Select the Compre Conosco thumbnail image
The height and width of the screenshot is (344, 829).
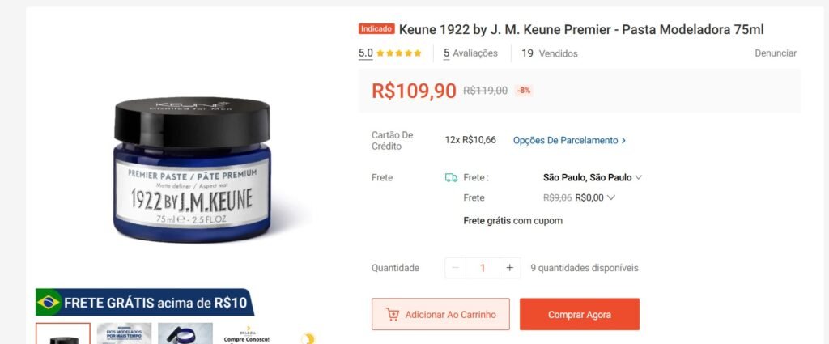click(x=247, y=333)
